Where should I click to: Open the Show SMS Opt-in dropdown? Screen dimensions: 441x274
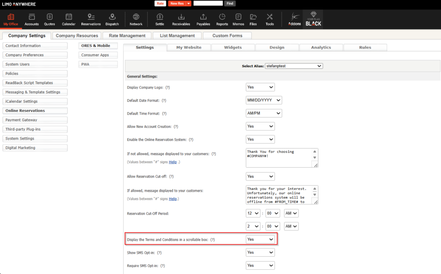coord(260,252)
